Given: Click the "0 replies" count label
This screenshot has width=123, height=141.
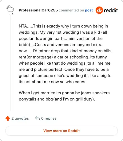Looking at the screenshot, I should pyautogui.click(x=49, y=118).
